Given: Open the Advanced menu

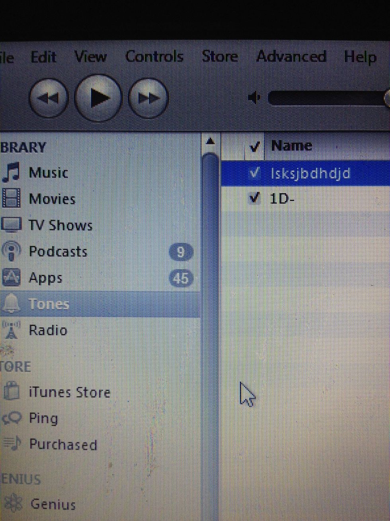Looking at the screenshot, I should 291,57.
